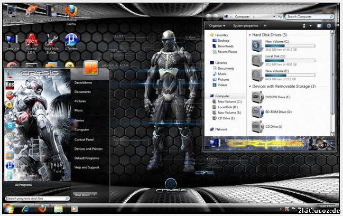Open the Organize dropdown menu
The image size is (343, 216).
click(217, 26)
